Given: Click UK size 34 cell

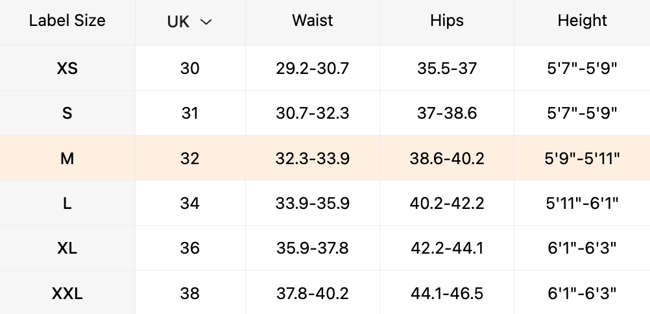Looking at the screenshot, I should [x=190, y=204].
